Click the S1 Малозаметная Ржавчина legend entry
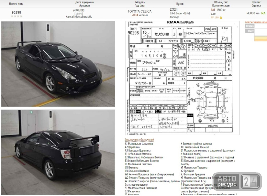Viewport: 267px width, 196px height. pyautogui.click(x=141, y=188)
